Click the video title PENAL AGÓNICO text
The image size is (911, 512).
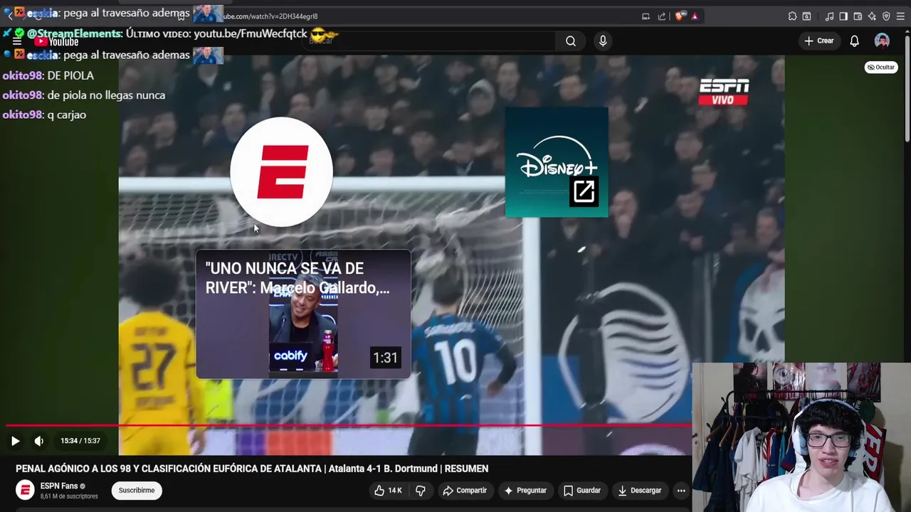[252, 469]
